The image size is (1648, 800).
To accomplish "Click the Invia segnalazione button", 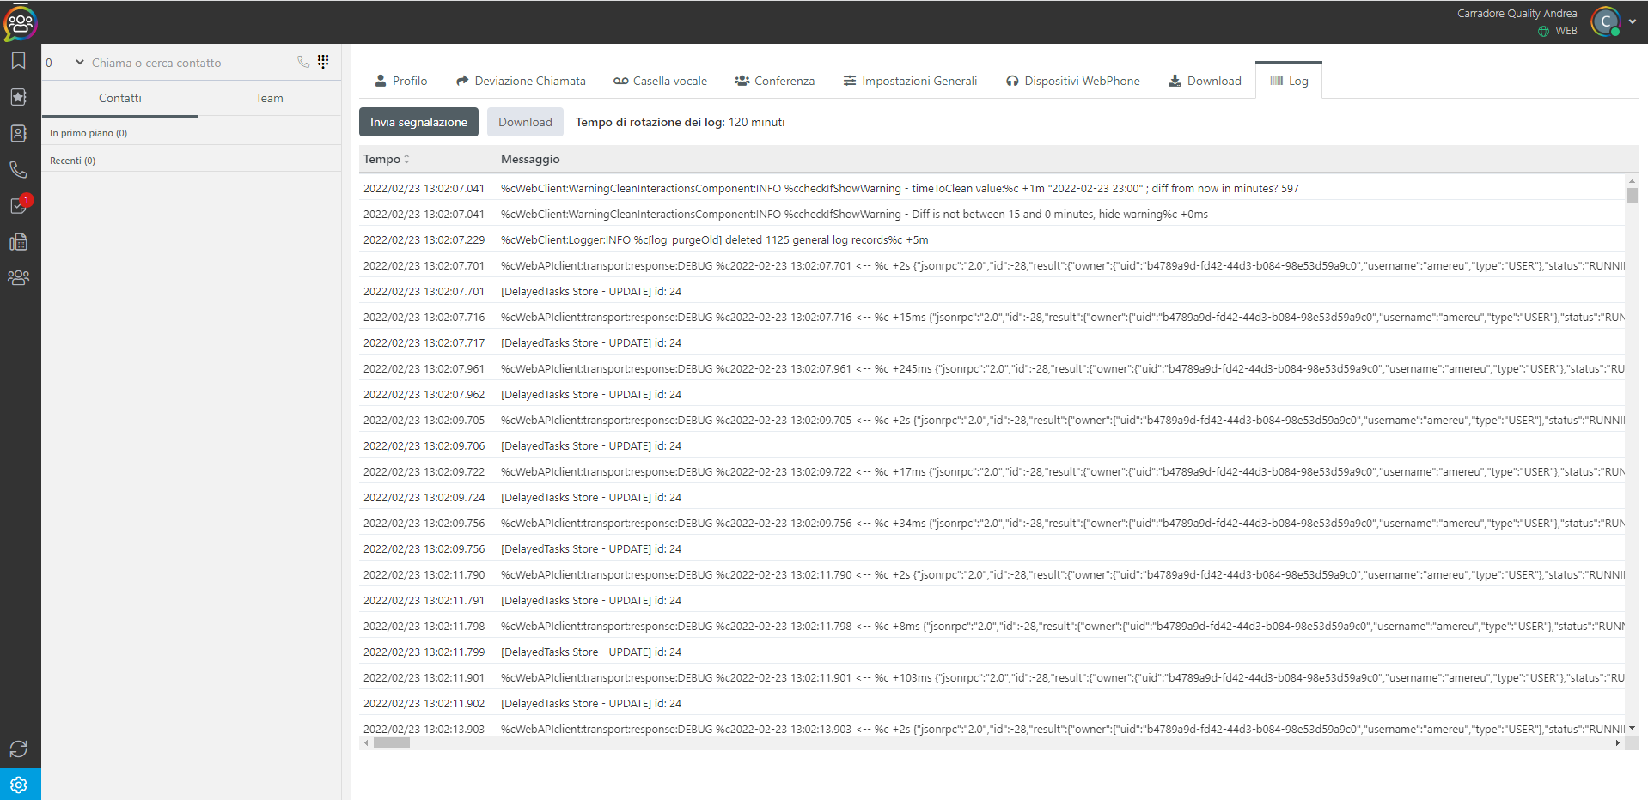I will (x=418, y=122).
